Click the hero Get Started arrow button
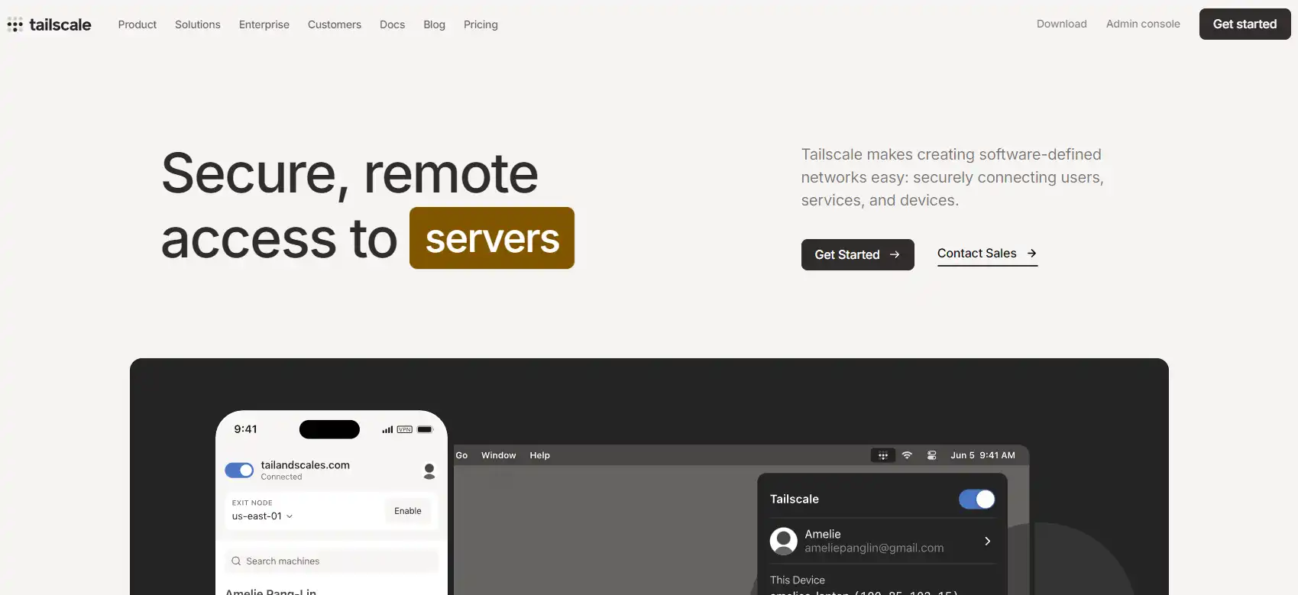 858,254
